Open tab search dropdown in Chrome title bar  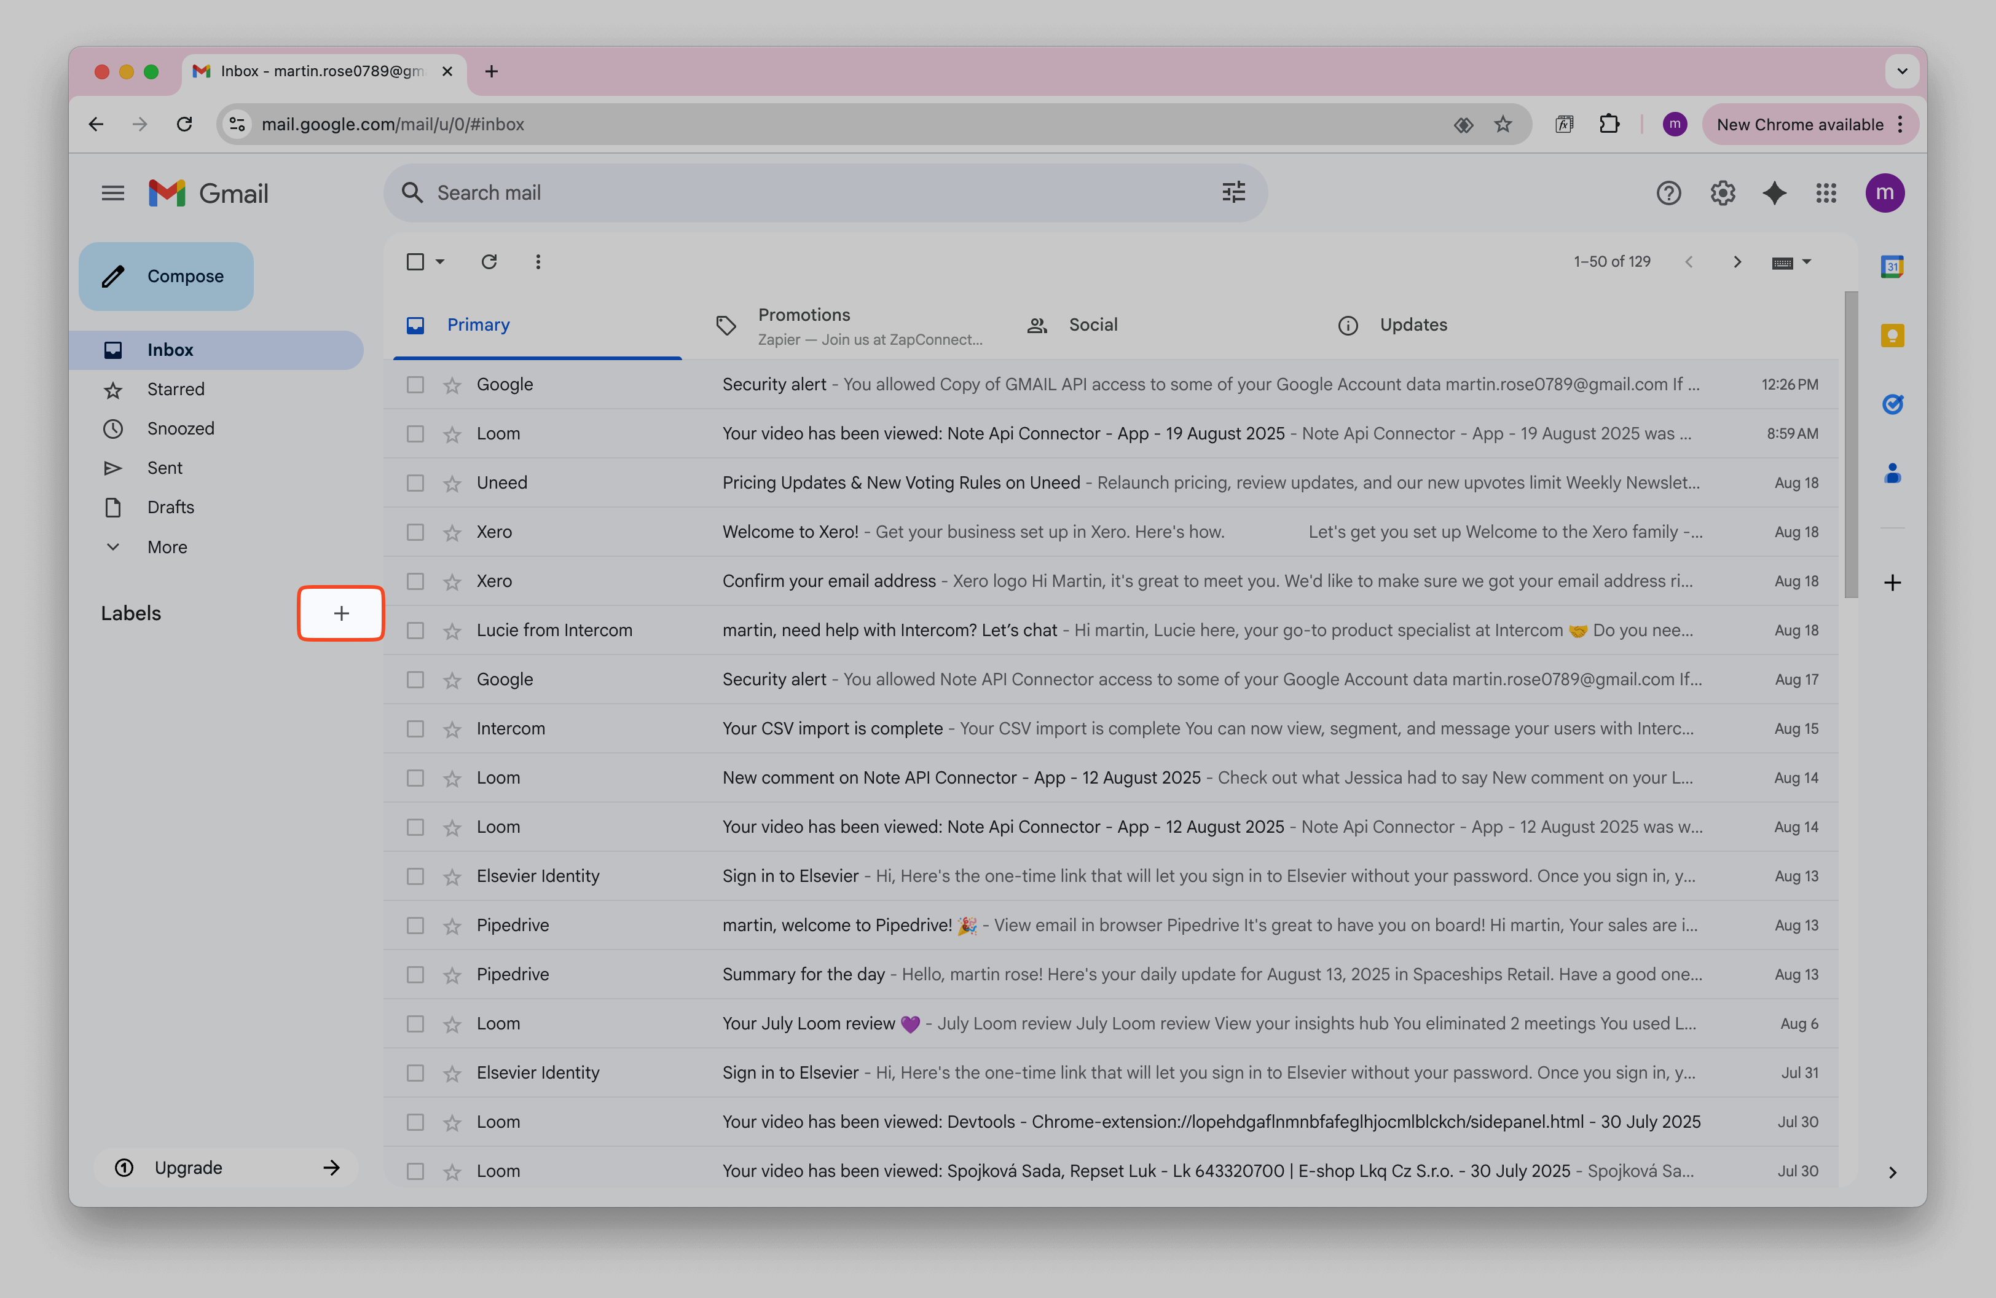point(1901,71)
